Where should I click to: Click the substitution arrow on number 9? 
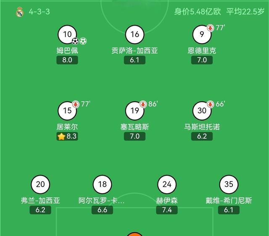point(210,28)
